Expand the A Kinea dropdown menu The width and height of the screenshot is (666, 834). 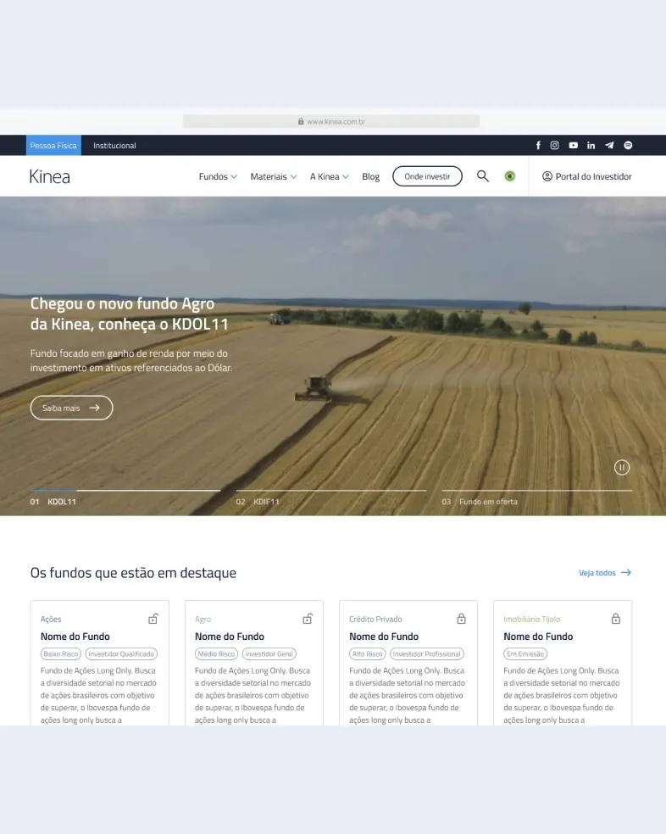point(330,176)
